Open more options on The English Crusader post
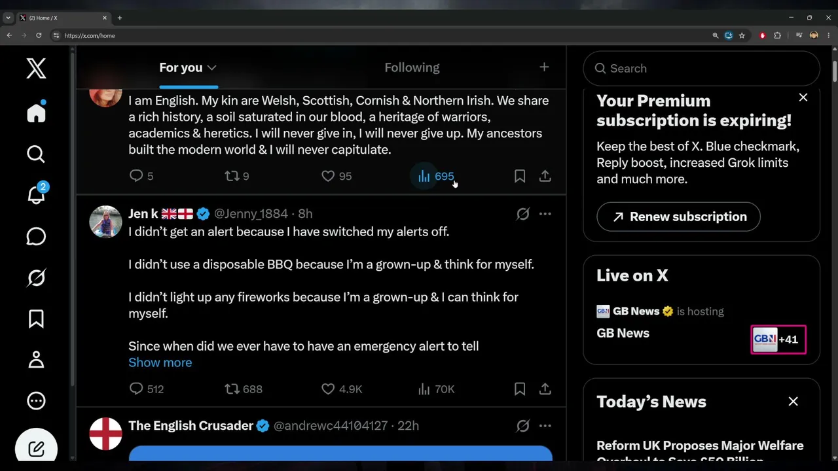Viewport: 838px width, 471px height. click(x=545, y=426)
